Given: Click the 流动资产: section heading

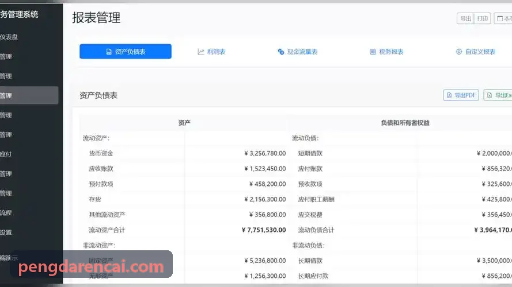Looking at the screenshot, I should (x=96, y=138).
